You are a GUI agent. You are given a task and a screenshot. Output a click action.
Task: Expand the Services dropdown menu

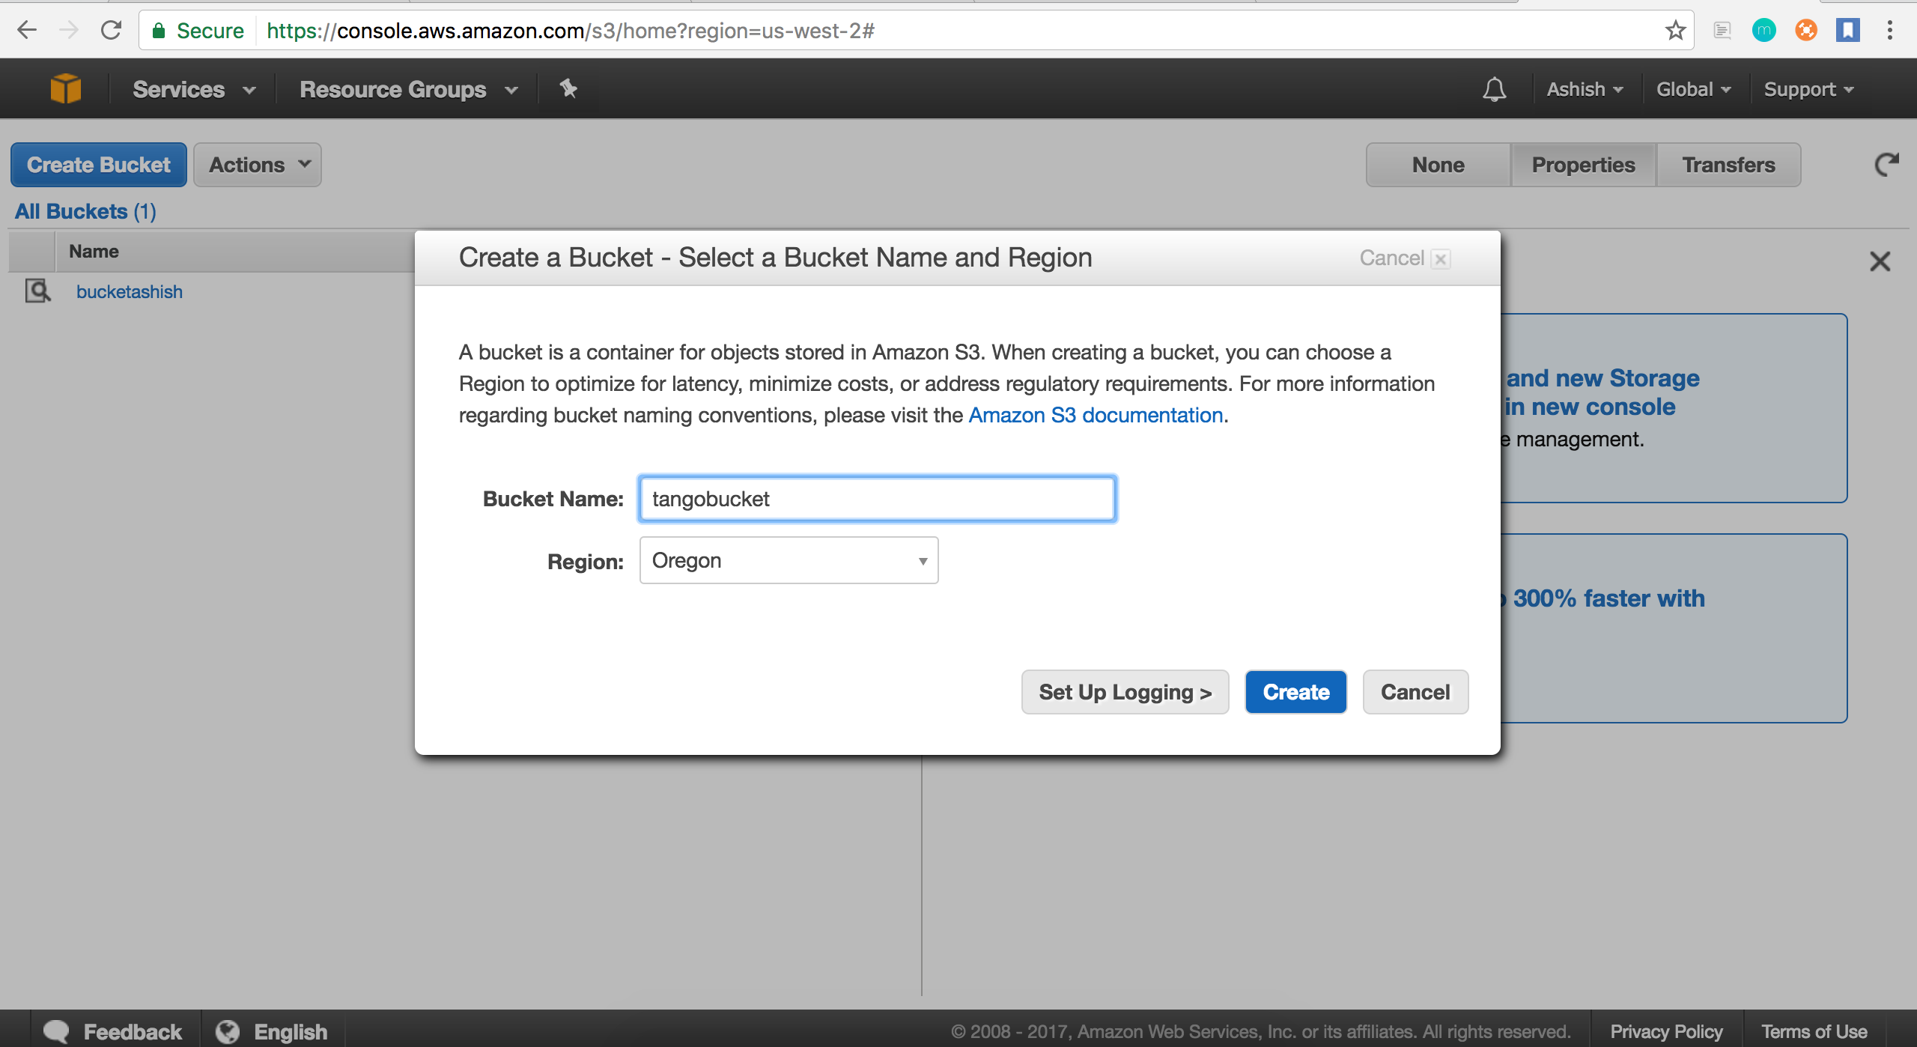(x=194, y=90)
